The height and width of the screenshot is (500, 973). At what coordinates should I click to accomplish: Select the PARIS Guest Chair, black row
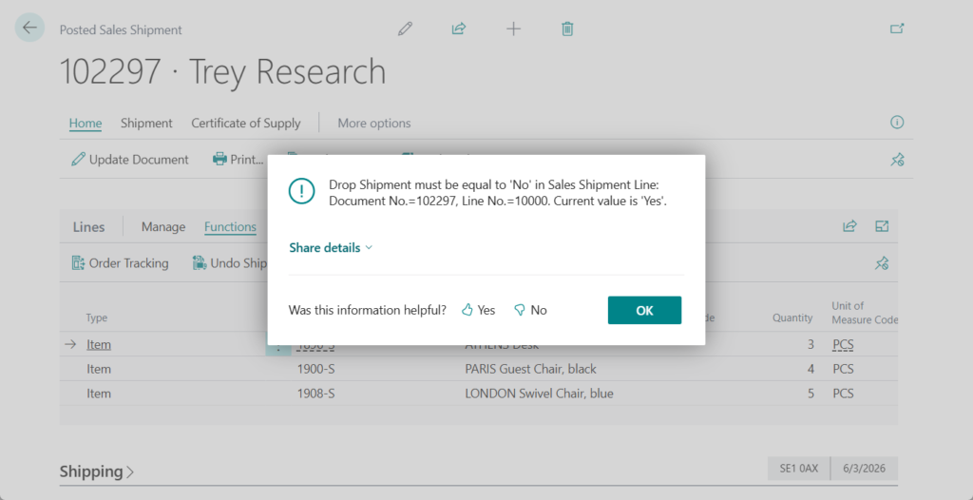[530, 369]
